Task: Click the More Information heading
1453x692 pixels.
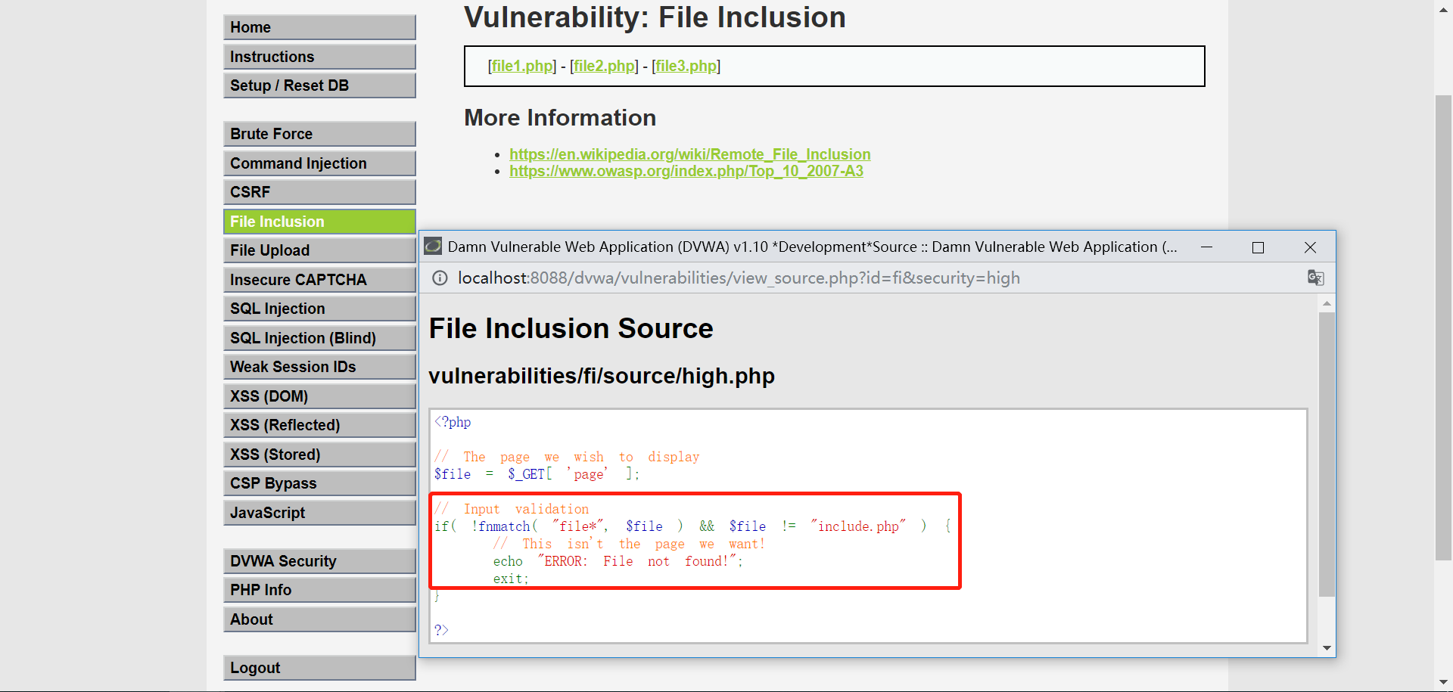Action: tap(560, 118)
